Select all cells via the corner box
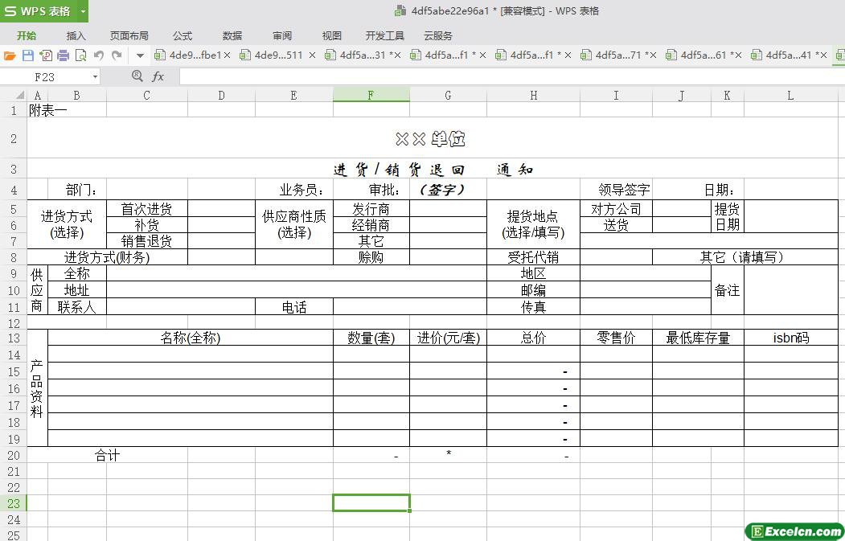Screen dimensions: 845x541 pyautogui.click(x=20, y=96)
